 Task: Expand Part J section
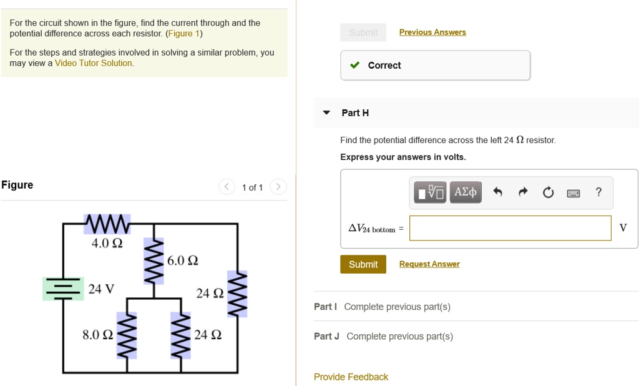pyautogui.click(x=326, y=336)
